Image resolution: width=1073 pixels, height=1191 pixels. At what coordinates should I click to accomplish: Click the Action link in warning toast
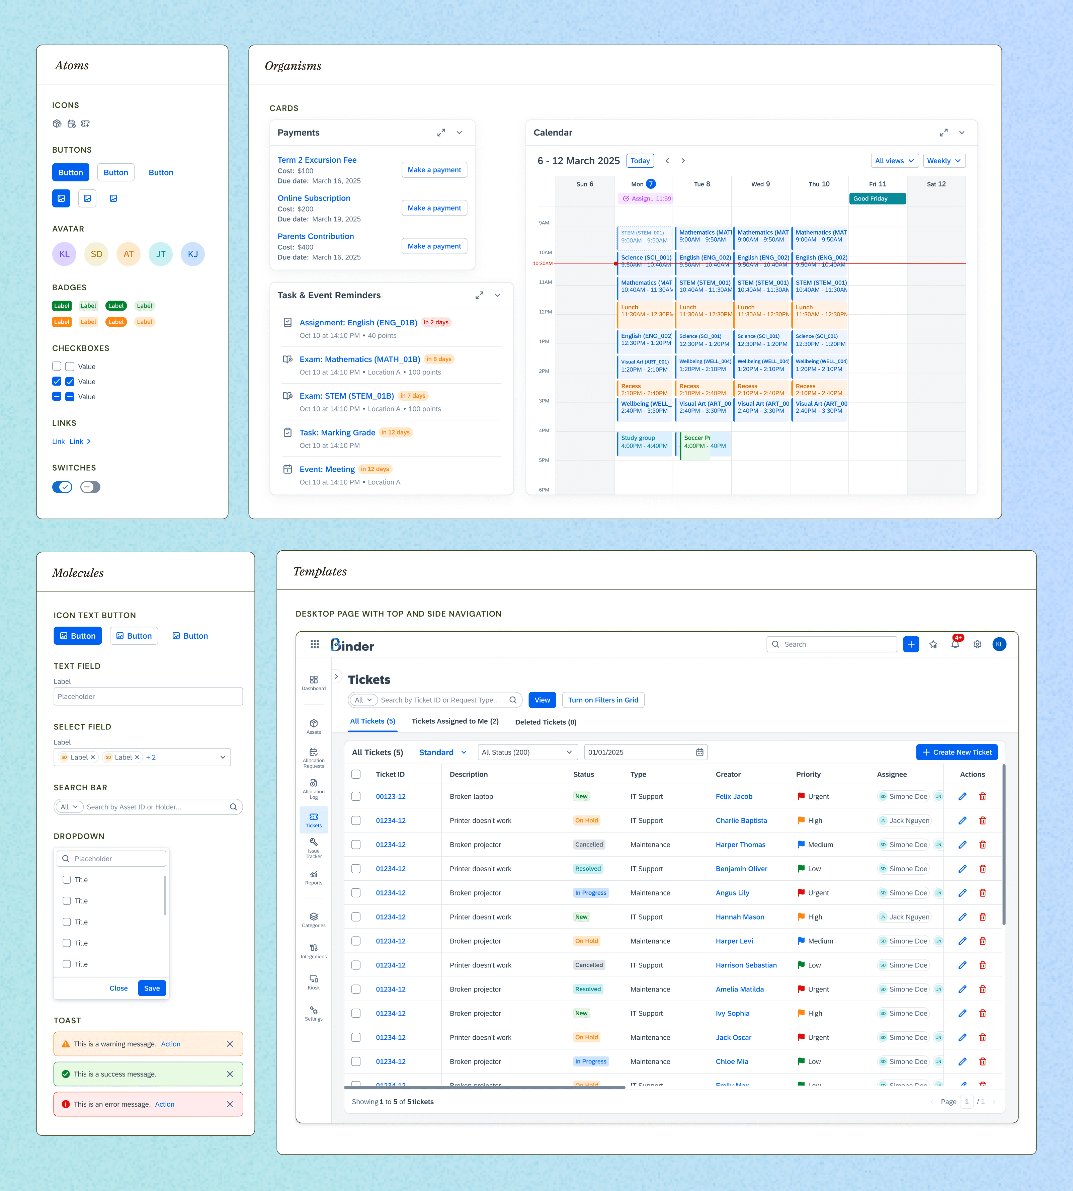click(171, 1044)
